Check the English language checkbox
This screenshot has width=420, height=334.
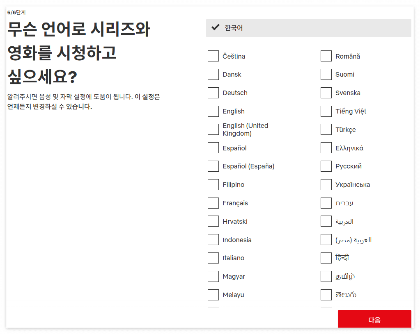tap(213, 111)
